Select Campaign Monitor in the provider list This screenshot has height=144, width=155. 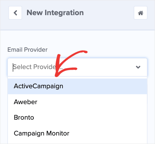pyautogui.click(x=77, y=133)
